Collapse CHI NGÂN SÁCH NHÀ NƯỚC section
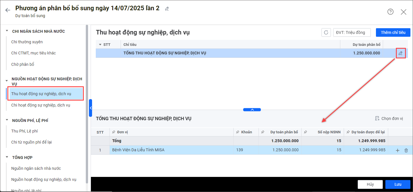The image size is (413, 192). (7, 31)
